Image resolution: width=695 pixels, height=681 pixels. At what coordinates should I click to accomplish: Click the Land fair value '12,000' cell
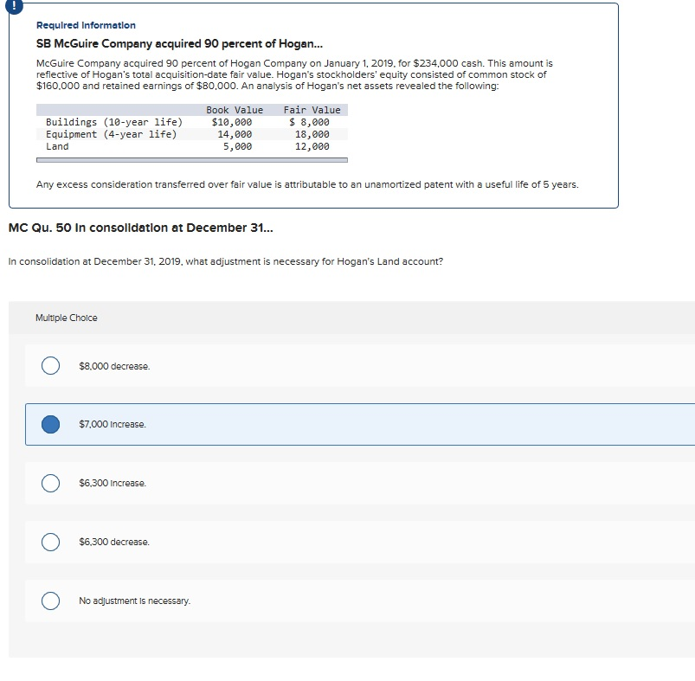coord(312,146)
